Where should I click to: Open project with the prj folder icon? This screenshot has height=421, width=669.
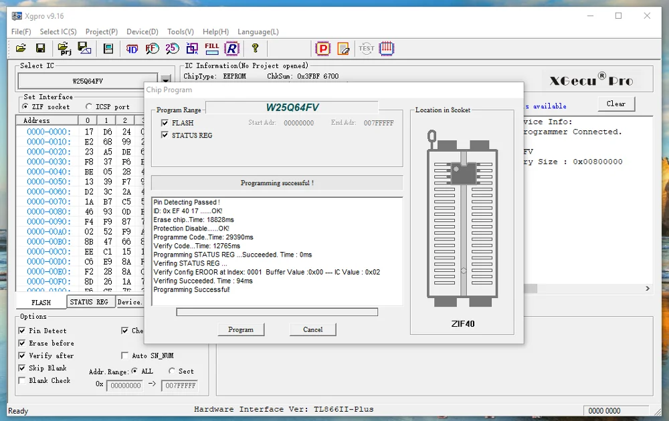(64, 48)
